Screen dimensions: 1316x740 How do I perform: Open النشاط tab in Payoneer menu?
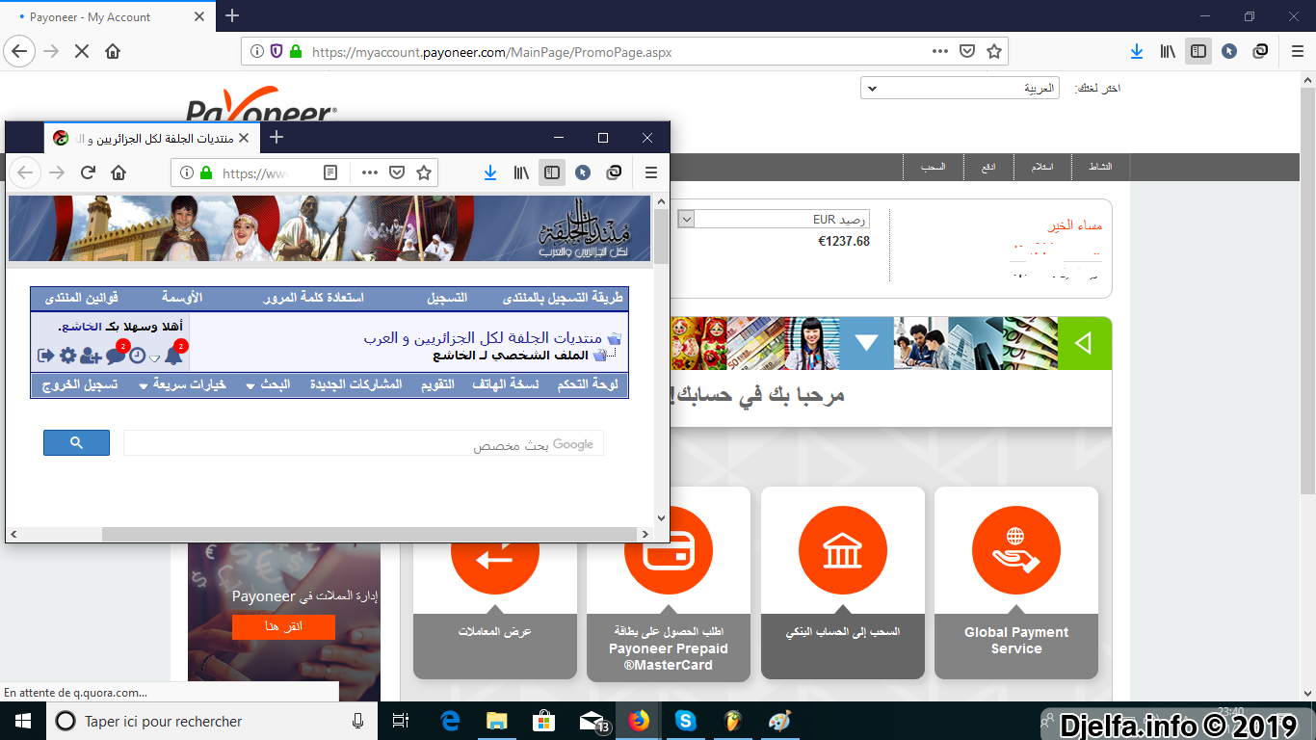(1099, 167)
